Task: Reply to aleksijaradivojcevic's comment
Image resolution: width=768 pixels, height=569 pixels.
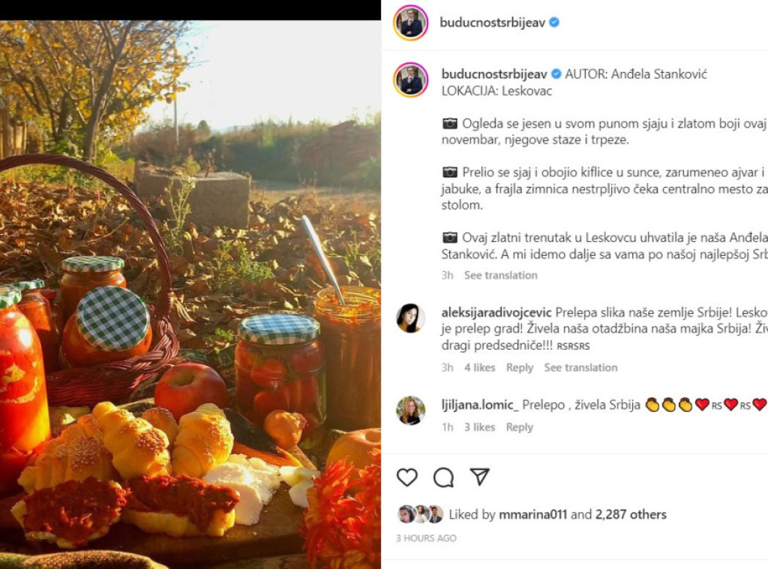Action: (x=520, y=367)
